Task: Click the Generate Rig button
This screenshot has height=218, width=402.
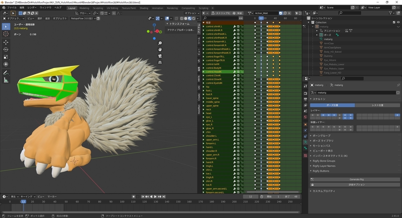Action: point(355,179)
